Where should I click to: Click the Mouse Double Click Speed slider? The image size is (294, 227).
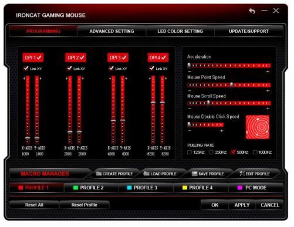point(205,124)
